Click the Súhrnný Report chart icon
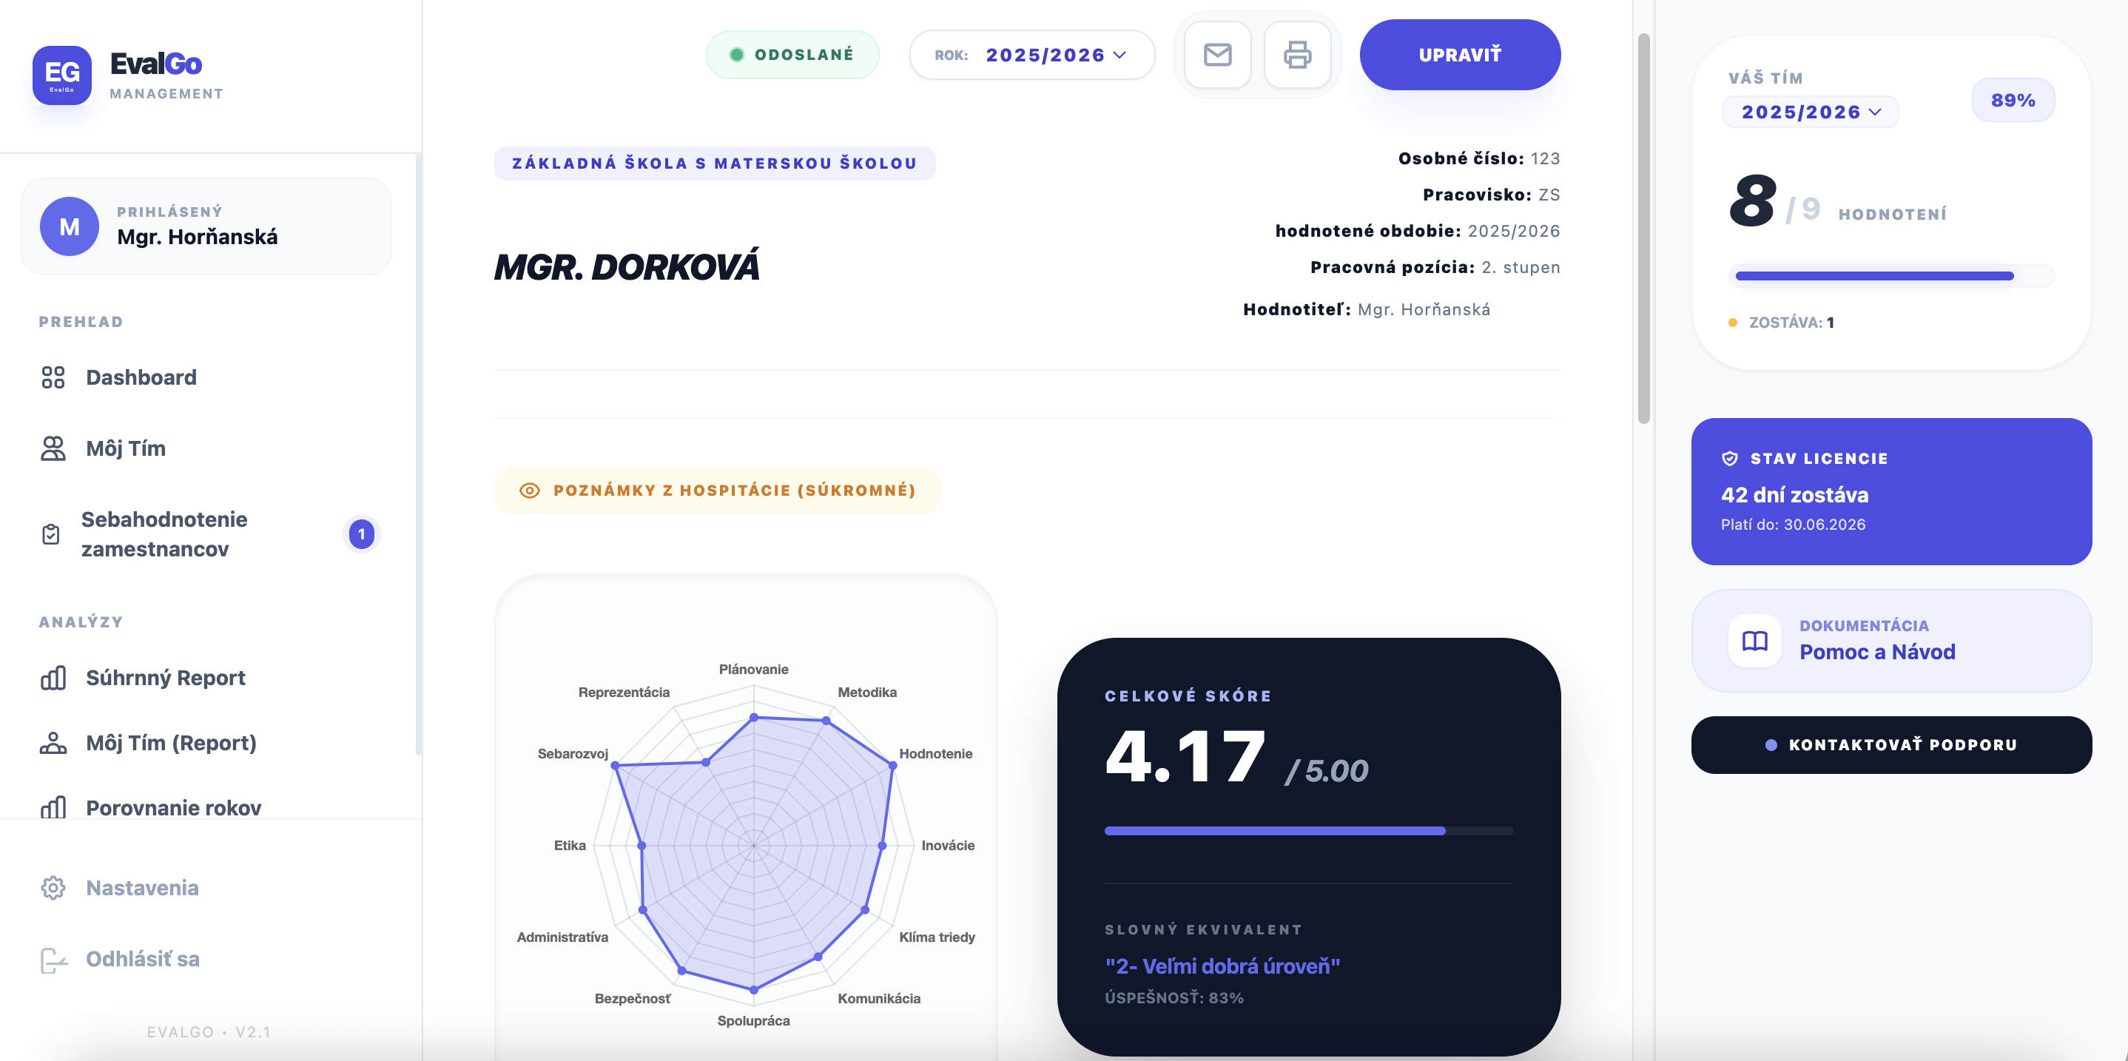This screenshot has height=1061, width=2128. click(53, 678)
